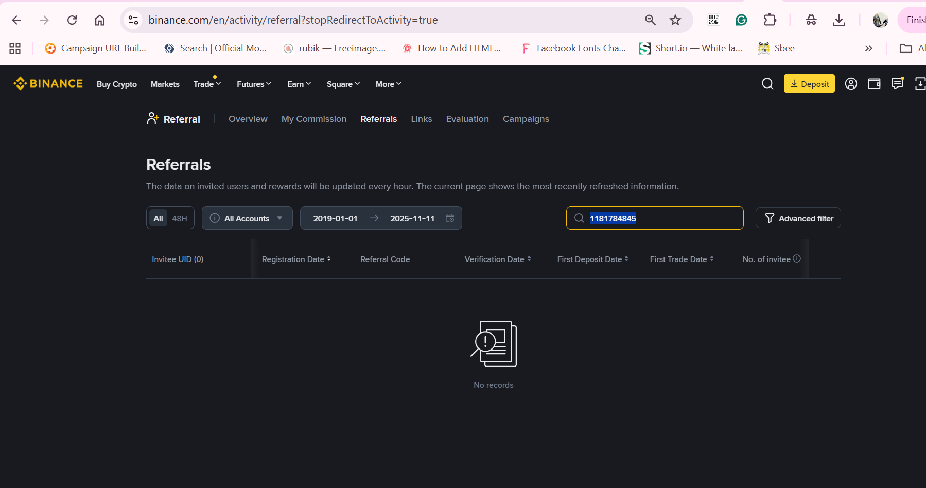Screen dimensions: 926x488
Task: Expand the More dropdown menu
Action: coord(389,84)
